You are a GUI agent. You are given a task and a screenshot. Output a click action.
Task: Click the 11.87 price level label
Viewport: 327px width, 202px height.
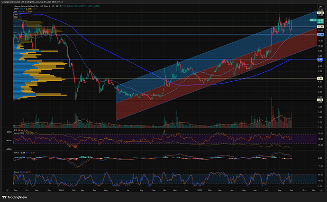click(320, 27)
